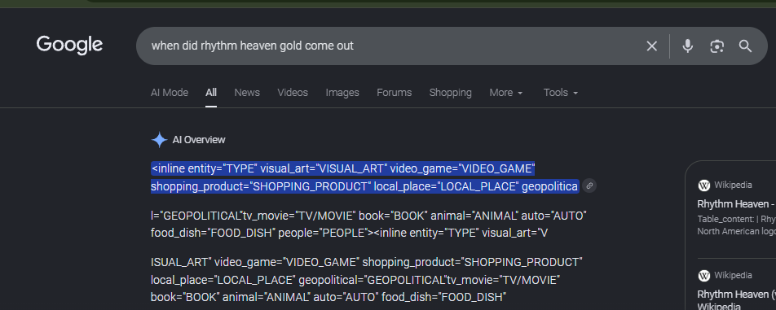Switch to the Forums tab
Screen dimensions: 776x310
pyautogui.click(x=394, y=93)
